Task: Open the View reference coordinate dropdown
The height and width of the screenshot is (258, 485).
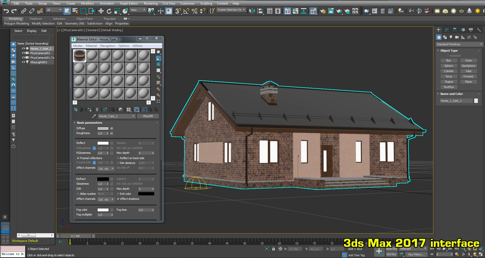Action: point(138,10)
